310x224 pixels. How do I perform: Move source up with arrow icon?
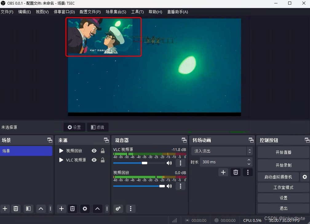pos(97,209)
